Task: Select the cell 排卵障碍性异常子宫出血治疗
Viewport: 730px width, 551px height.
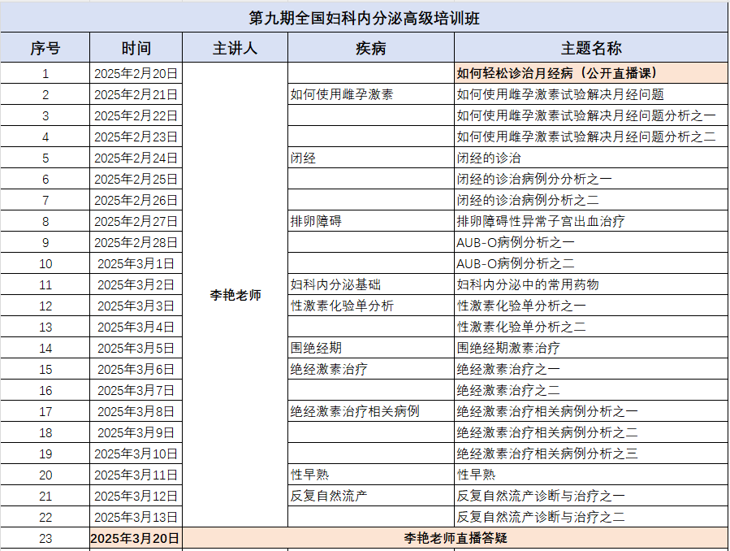Action: coord(591,221)
